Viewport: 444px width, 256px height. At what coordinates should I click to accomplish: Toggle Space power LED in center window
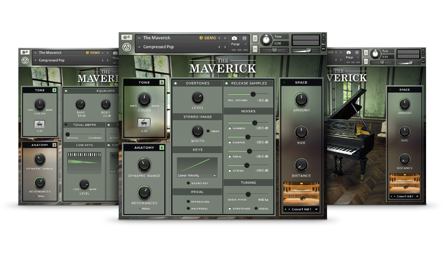pyautogui.click(x=284, y=83)
